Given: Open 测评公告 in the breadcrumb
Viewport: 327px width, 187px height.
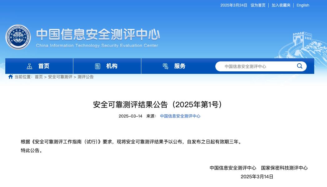Looking at the screenshot, I should coord(85,77).
